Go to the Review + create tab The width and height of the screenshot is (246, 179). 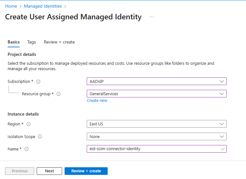pyautogui.click(x=59, y=42)
